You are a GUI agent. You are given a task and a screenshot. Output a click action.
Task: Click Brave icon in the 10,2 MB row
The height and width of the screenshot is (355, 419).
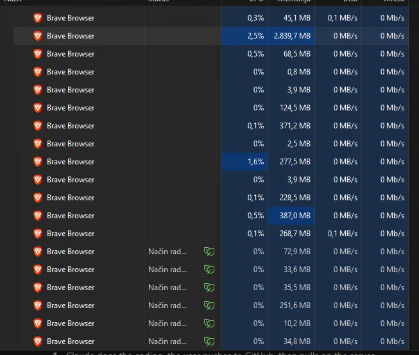click(x=38, y=323)
